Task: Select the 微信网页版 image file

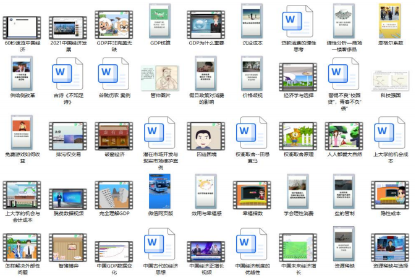Action: (160, 192)
